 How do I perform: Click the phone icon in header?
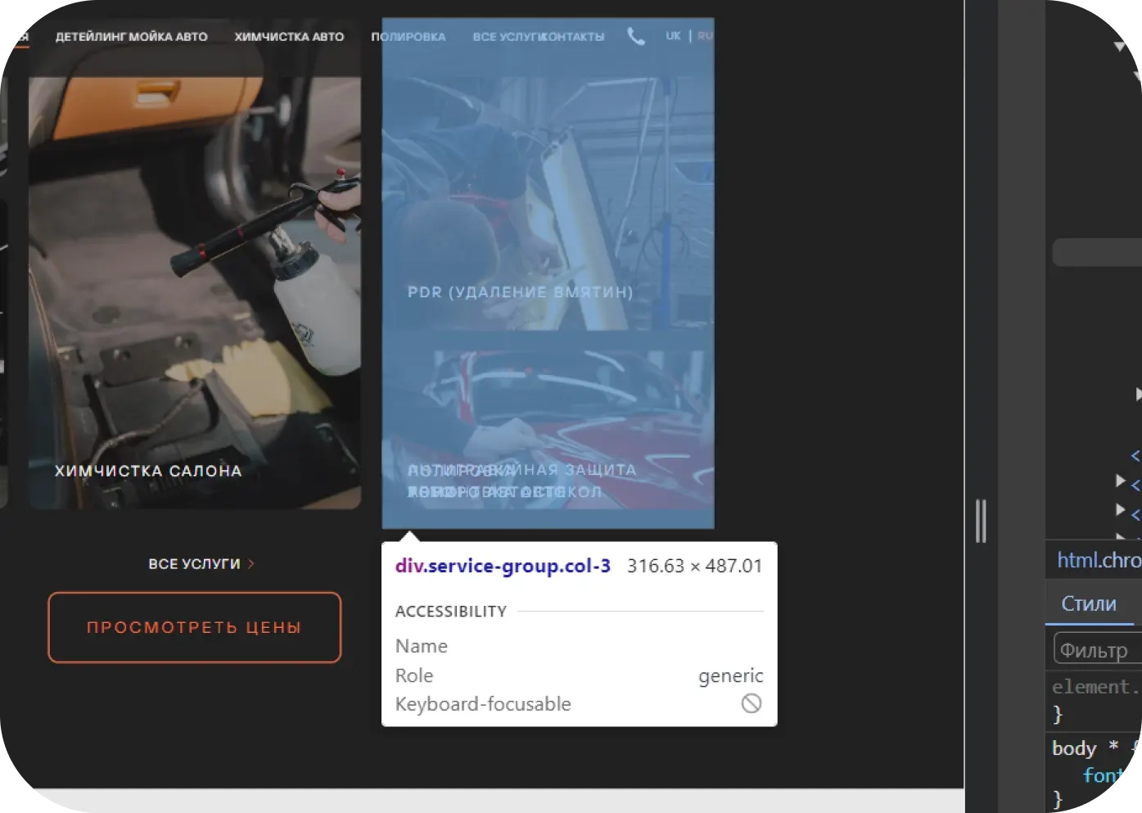[x=636, y=36]
